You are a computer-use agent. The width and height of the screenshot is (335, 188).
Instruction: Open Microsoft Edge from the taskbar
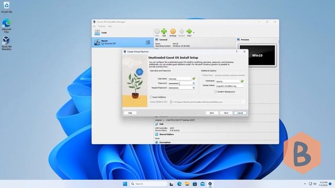179,184
